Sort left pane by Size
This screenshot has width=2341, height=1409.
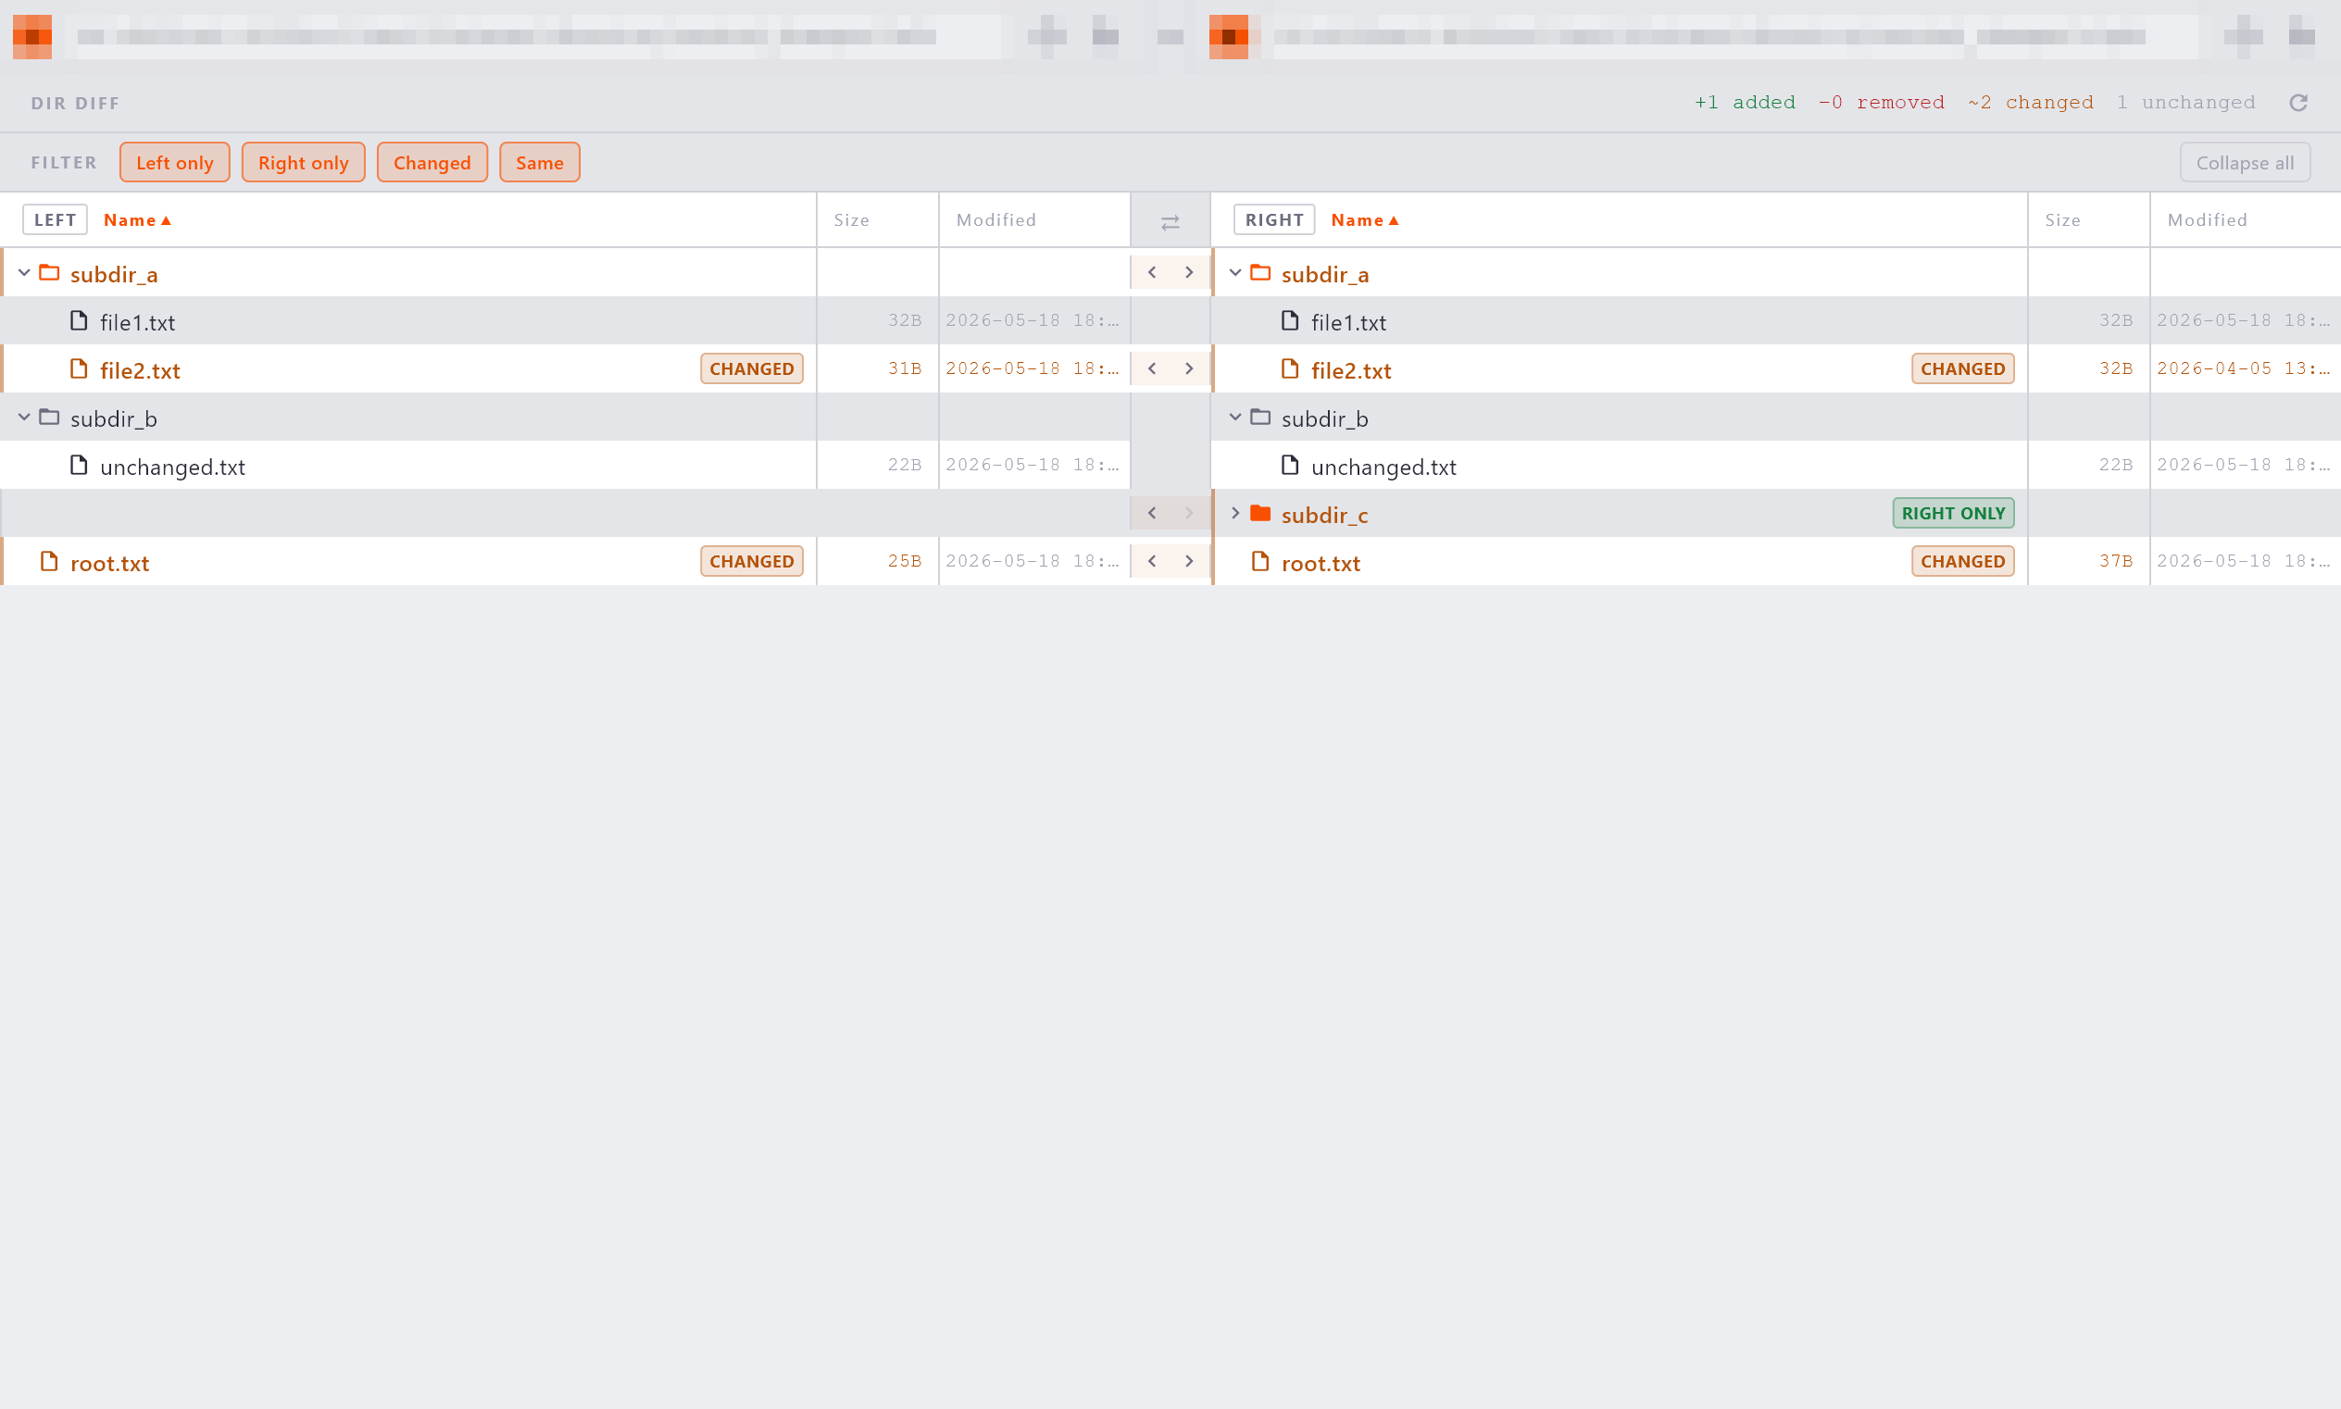[x=852, y=220]
